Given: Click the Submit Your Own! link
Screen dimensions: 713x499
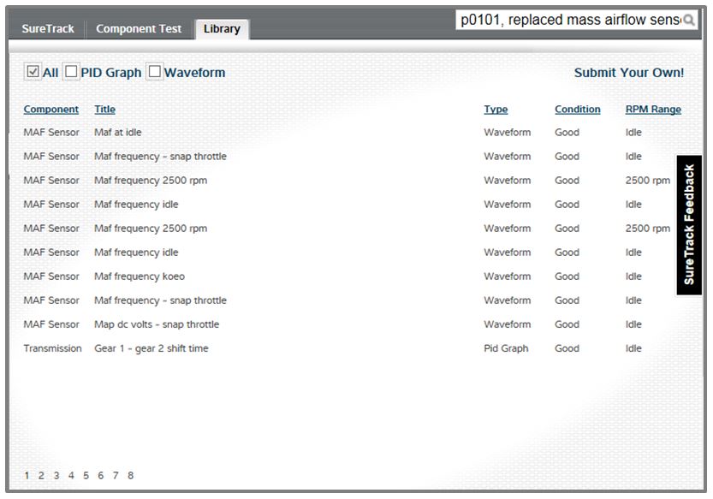Looking at the screenshot, I should (x=628, y=73).
